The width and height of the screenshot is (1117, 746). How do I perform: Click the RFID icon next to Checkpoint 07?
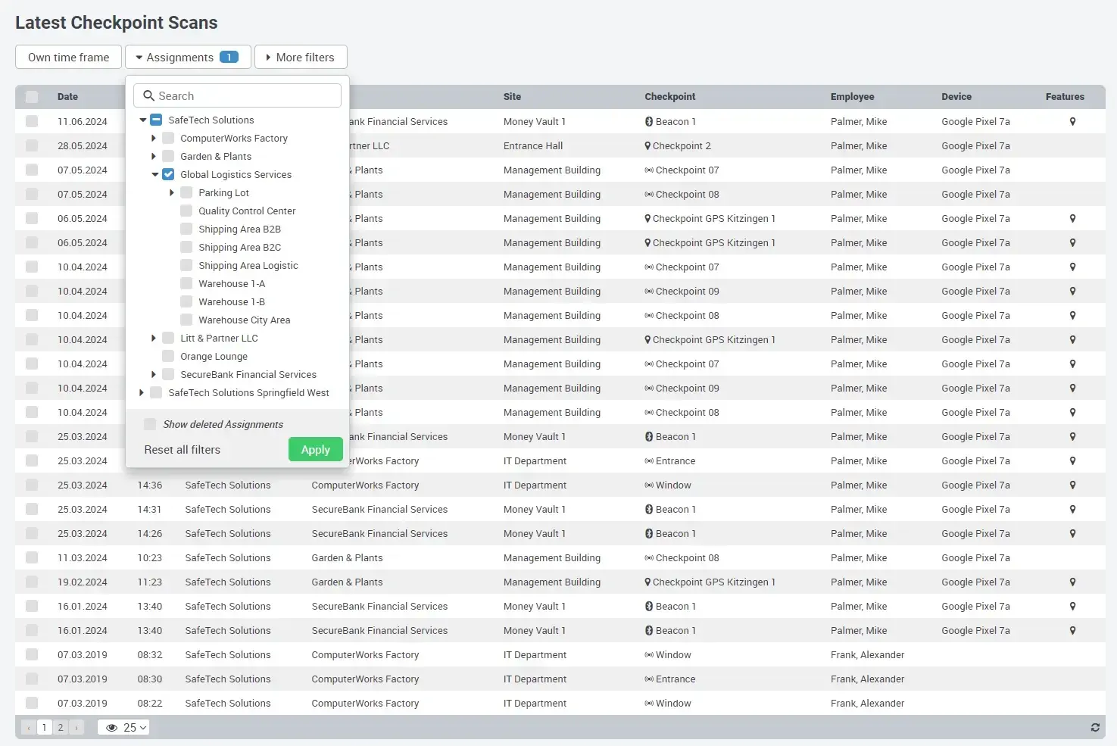pyautogui.click(x=648, y=170)
